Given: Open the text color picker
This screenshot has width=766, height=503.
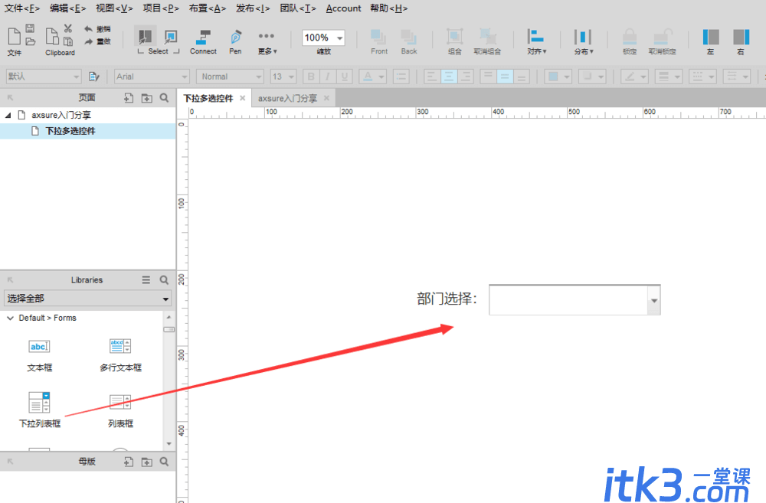Looking at the screenshot, I should pyautogui.click(x=373, y=77).
